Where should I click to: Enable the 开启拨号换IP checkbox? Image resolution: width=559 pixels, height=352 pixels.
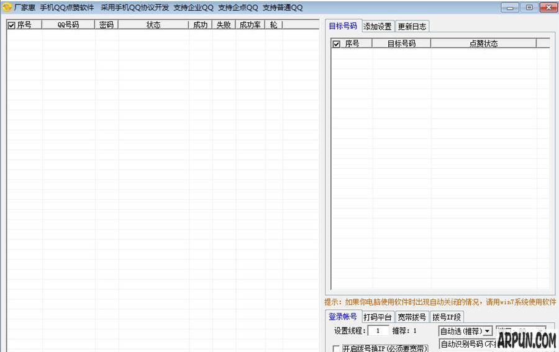click(336, 348)
